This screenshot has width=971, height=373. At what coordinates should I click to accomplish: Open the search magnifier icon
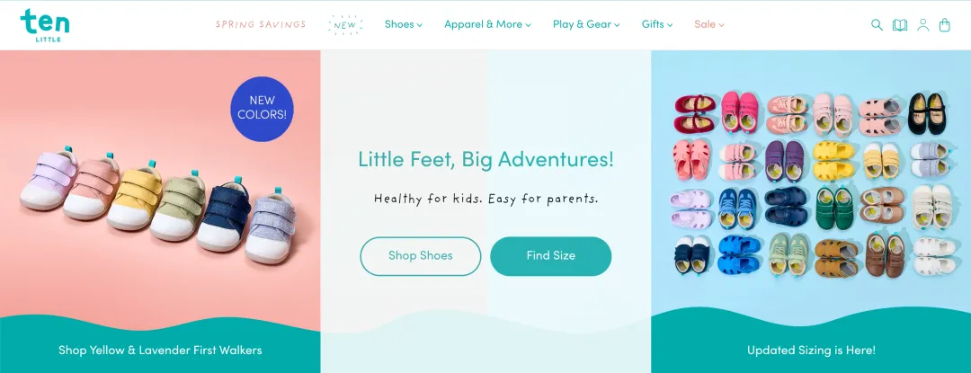coord(877,25)
